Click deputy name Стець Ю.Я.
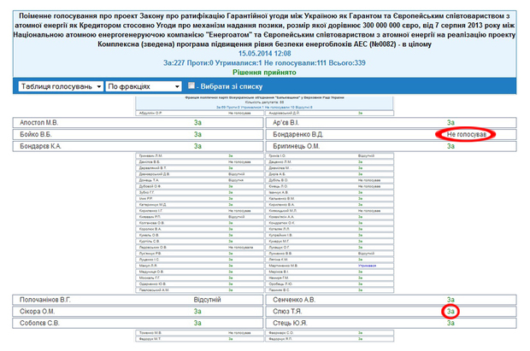530x351 pixels. [x=288, y=324]
